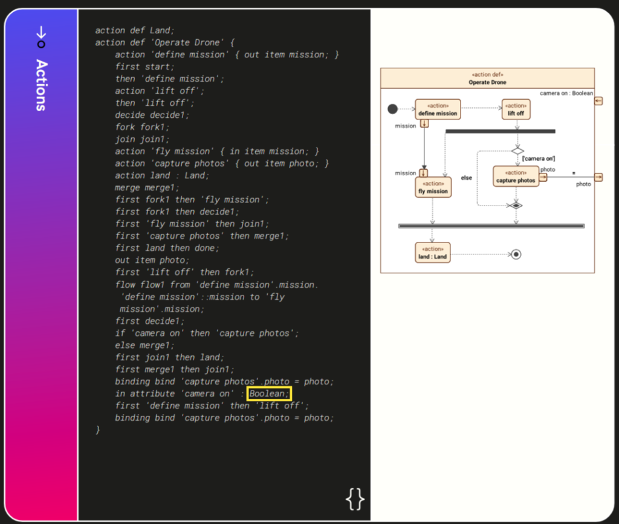This screenshot has width=619, height=524.
Task: Select the 'land : Land' action node
Action: [x=432, y=253]
